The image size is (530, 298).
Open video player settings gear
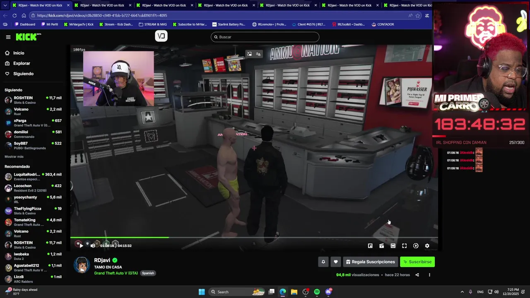pos(427,245)
